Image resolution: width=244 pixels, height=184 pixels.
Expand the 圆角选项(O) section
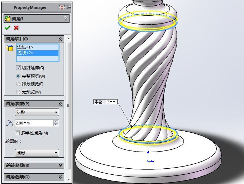tap(60, 177)
